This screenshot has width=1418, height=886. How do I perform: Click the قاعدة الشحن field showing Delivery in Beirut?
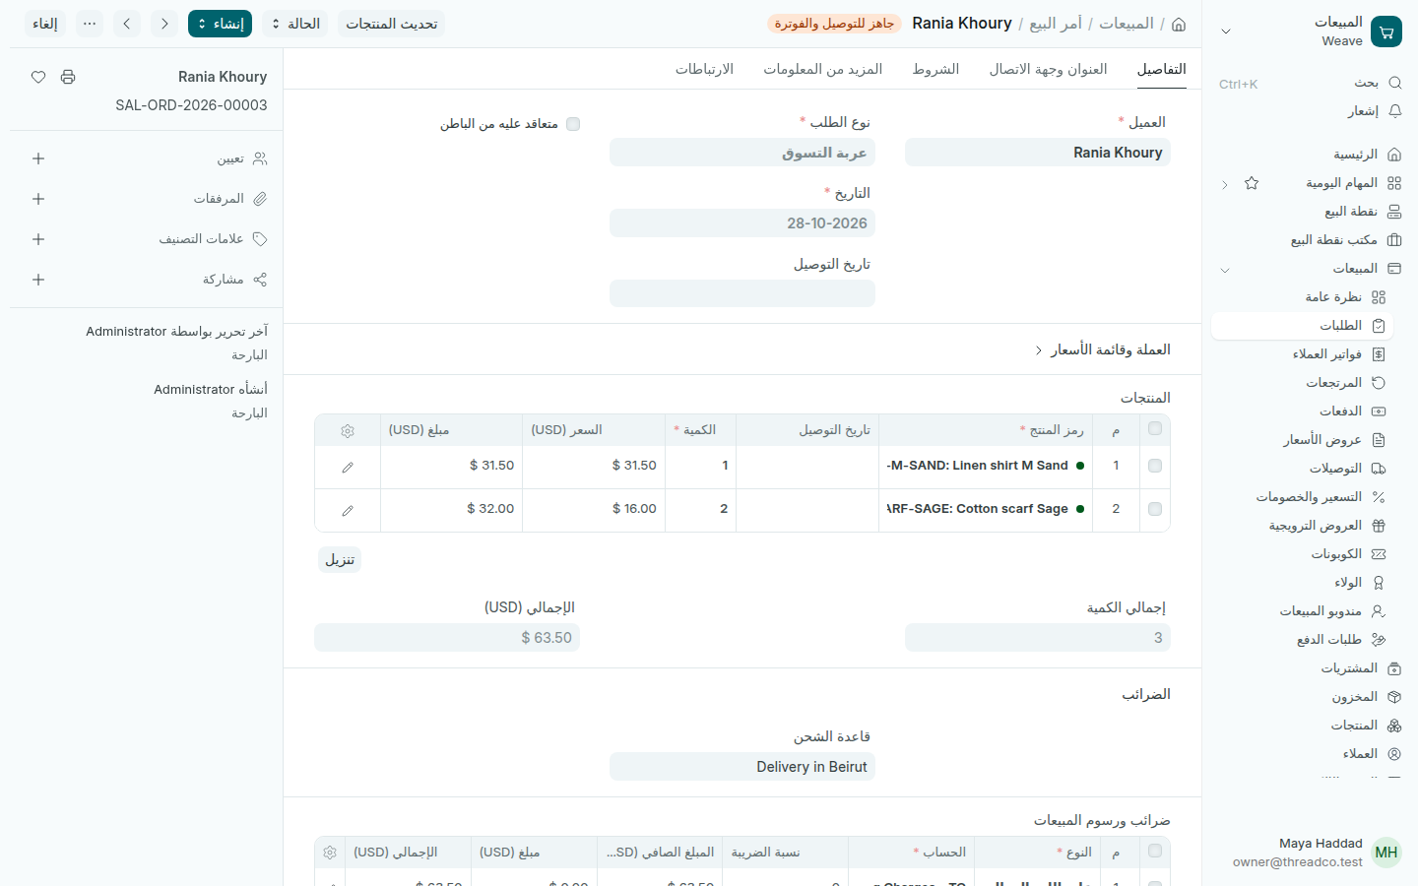click(742, 767)
